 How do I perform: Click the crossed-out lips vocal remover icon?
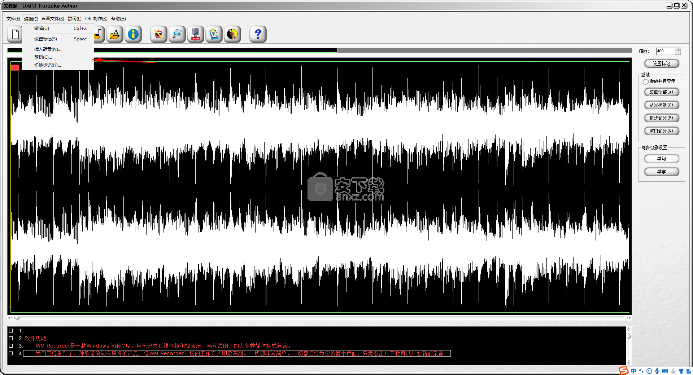159,34
